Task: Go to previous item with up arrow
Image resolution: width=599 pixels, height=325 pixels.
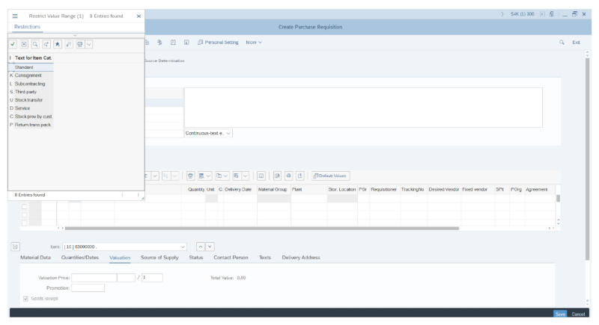Action: [200, 246]
